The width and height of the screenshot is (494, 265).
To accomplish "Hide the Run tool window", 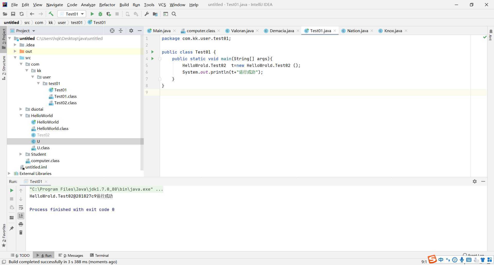I will [483, 181].
